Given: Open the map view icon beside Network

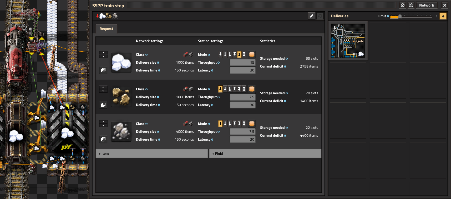Looking at the screenshot, I should [411, 5].
